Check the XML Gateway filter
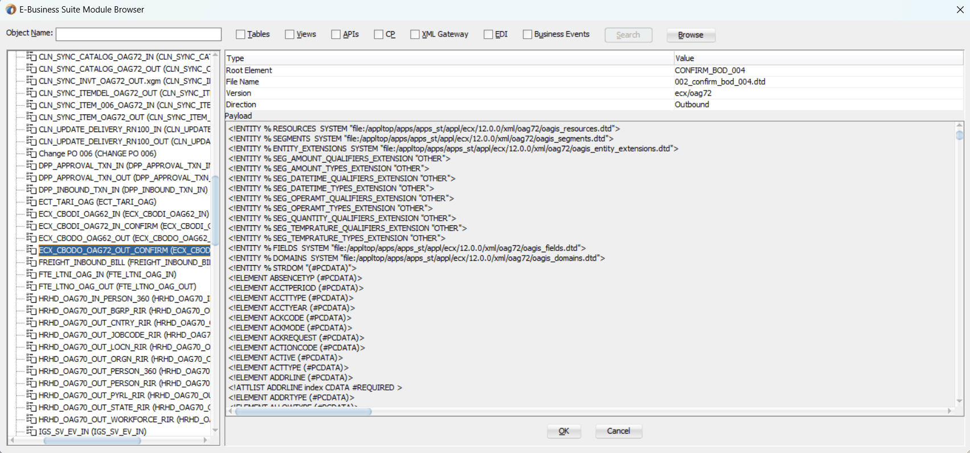 415,35
